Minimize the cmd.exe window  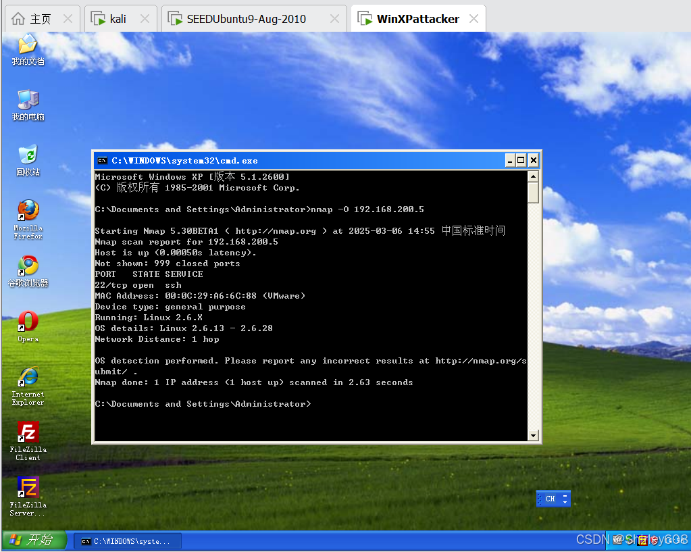(x=510, y=161)
